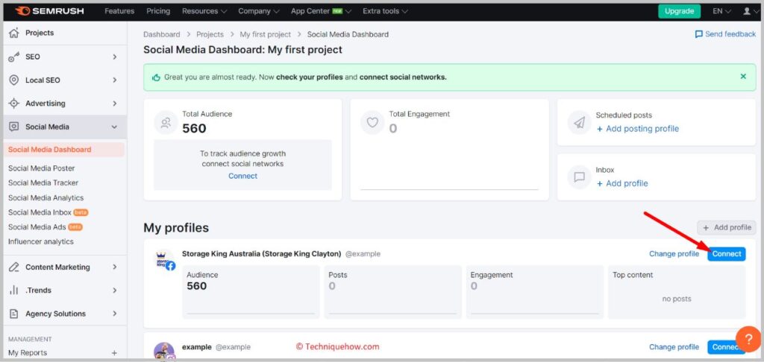
Task: Open Social Media Analytics
Action: point(46,198)
